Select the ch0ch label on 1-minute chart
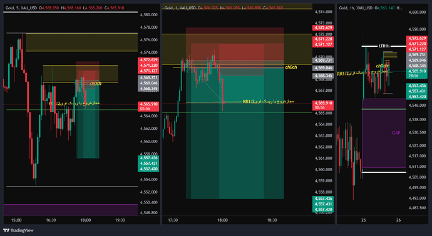 pyautogui.click(x=291, y=67)
